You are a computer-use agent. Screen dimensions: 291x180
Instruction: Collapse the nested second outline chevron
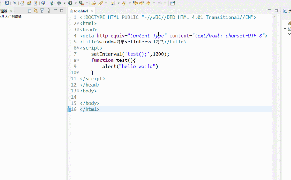point(289,34)
